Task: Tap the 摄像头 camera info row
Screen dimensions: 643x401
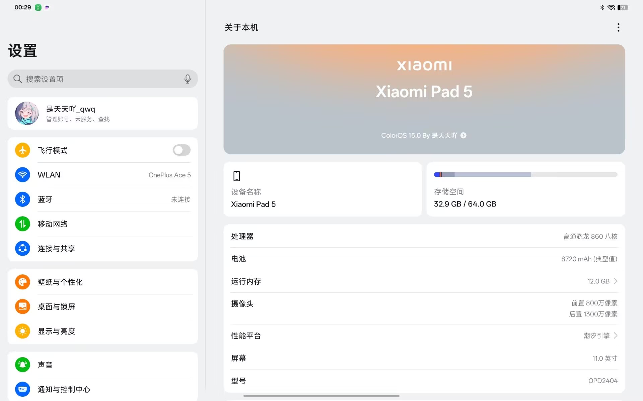Action: pos(424,308)
